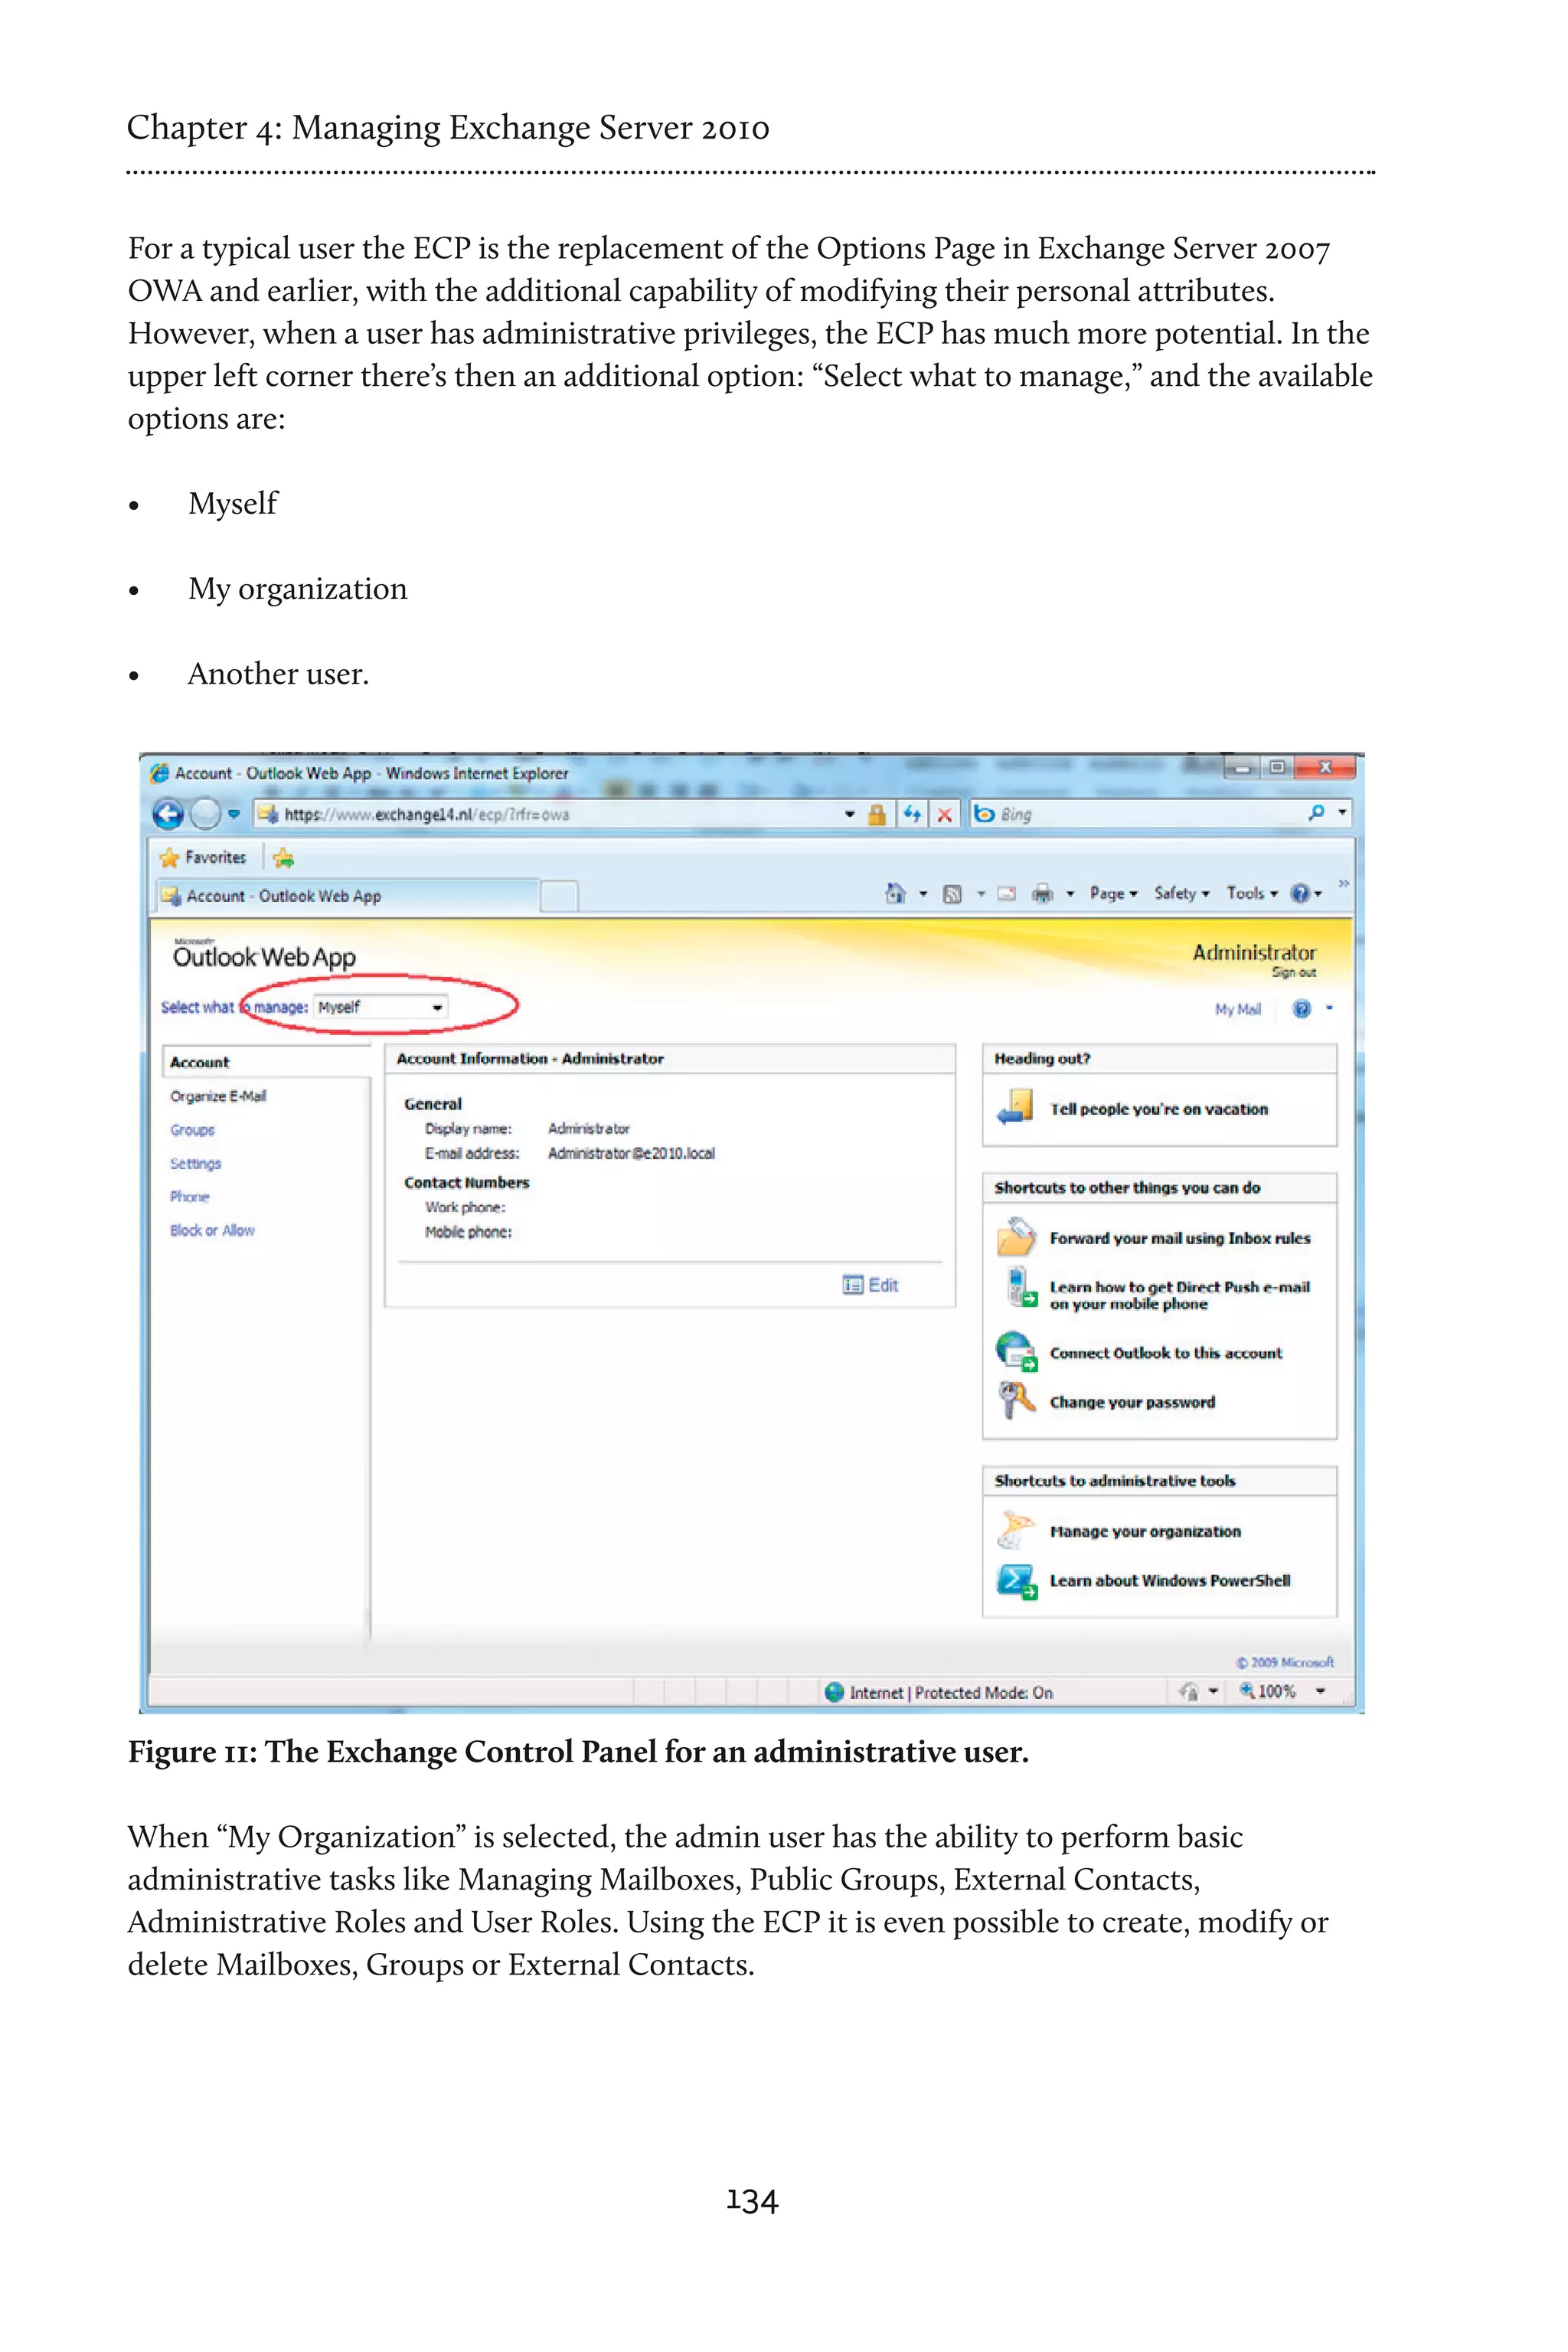Viewport: 1568px width, 2352px height.
Task: Open the Home button dropdown arrow
Action: 922,894
